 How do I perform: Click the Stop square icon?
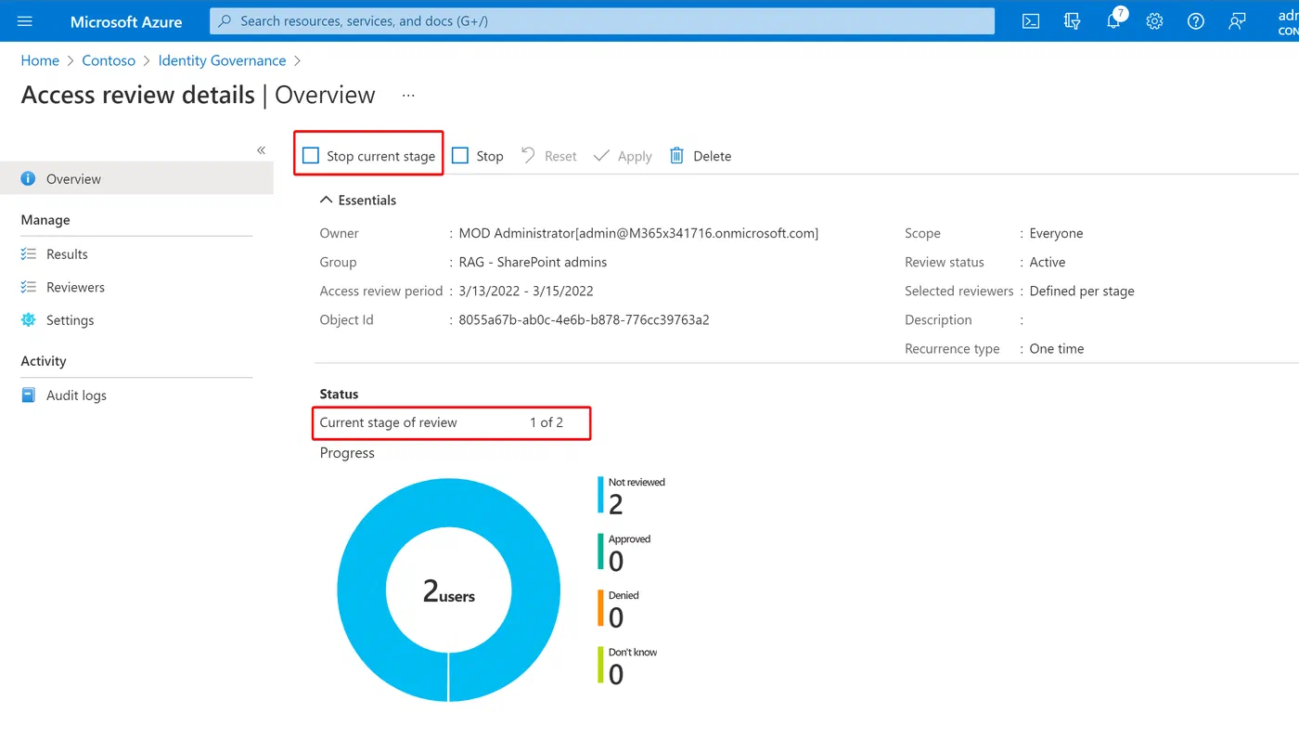460,155
